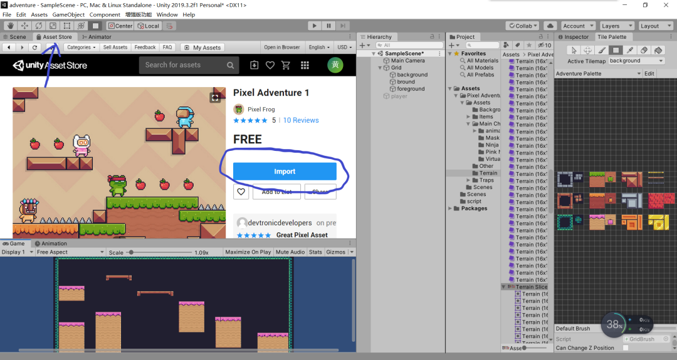
Task: Click Open in Browser
Action: click(282, 48)
